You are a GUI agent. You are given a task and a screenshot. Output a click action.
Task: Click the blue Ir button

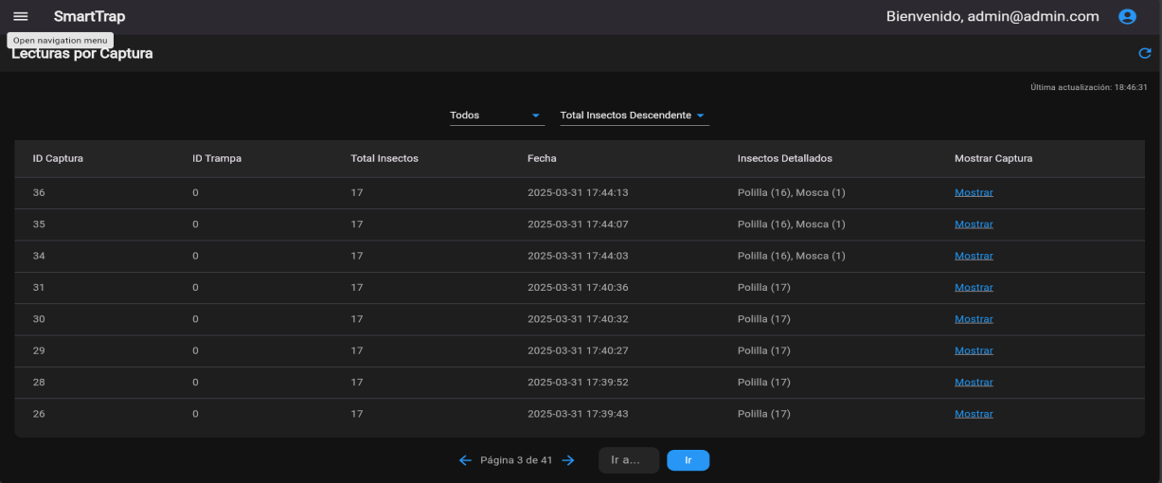(x=688, y=460)
